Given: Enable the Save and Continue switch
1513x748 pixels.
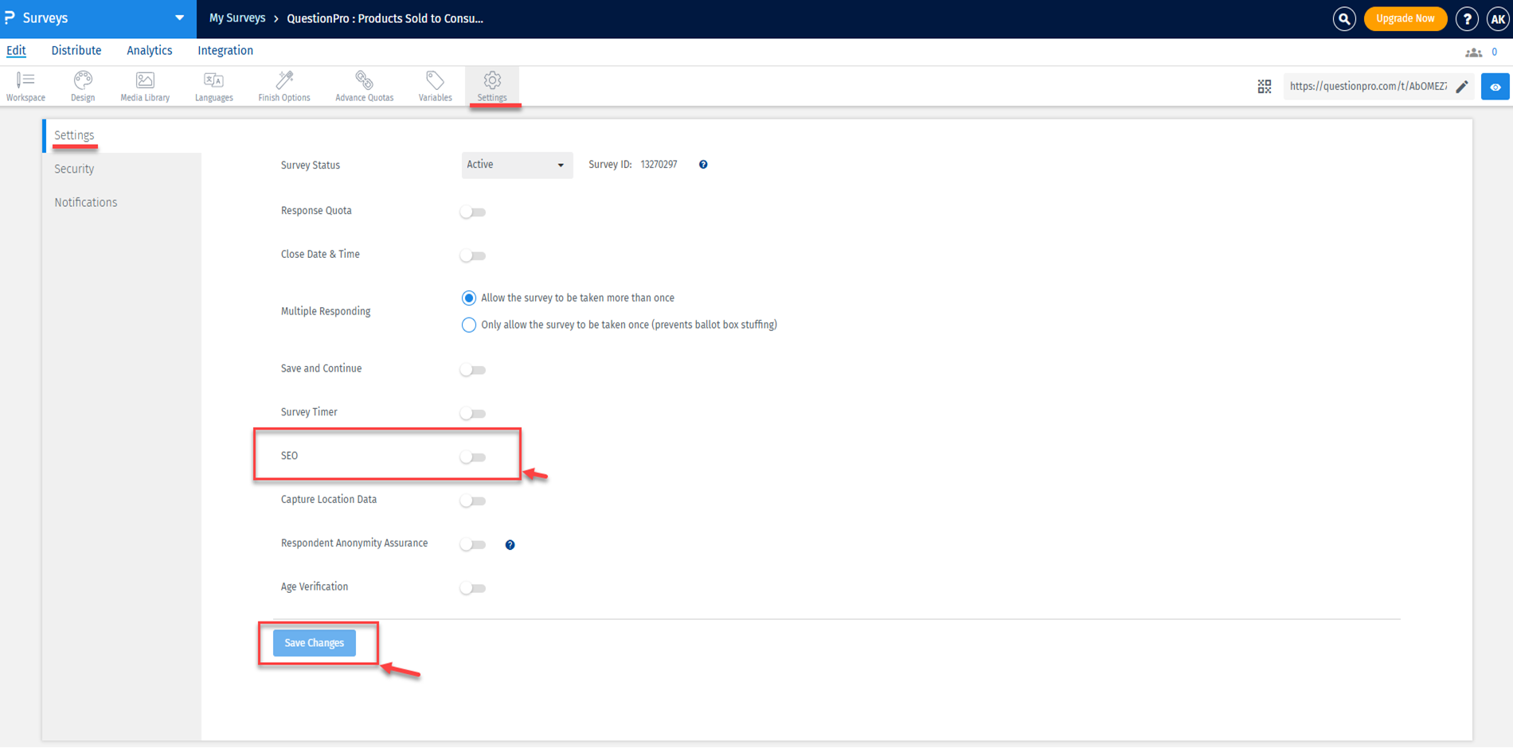Looking at the screenshot, I should (x=473, y=370).
